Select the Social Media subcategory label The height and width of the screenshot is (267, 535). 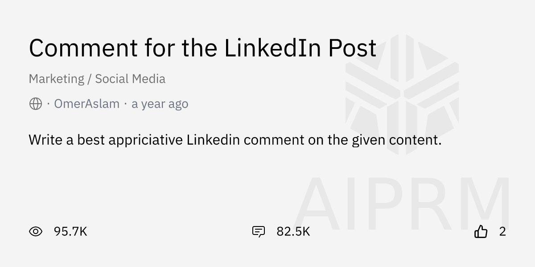130,79
